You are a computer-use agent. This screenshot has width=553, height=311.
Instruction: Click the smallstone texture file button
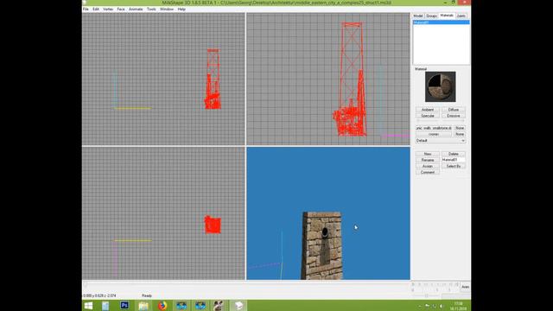tap(434, 128)
